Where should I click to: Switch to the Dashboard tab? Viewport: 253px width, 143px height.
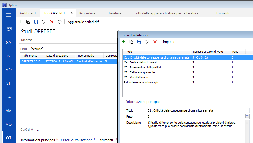point(27,13)
